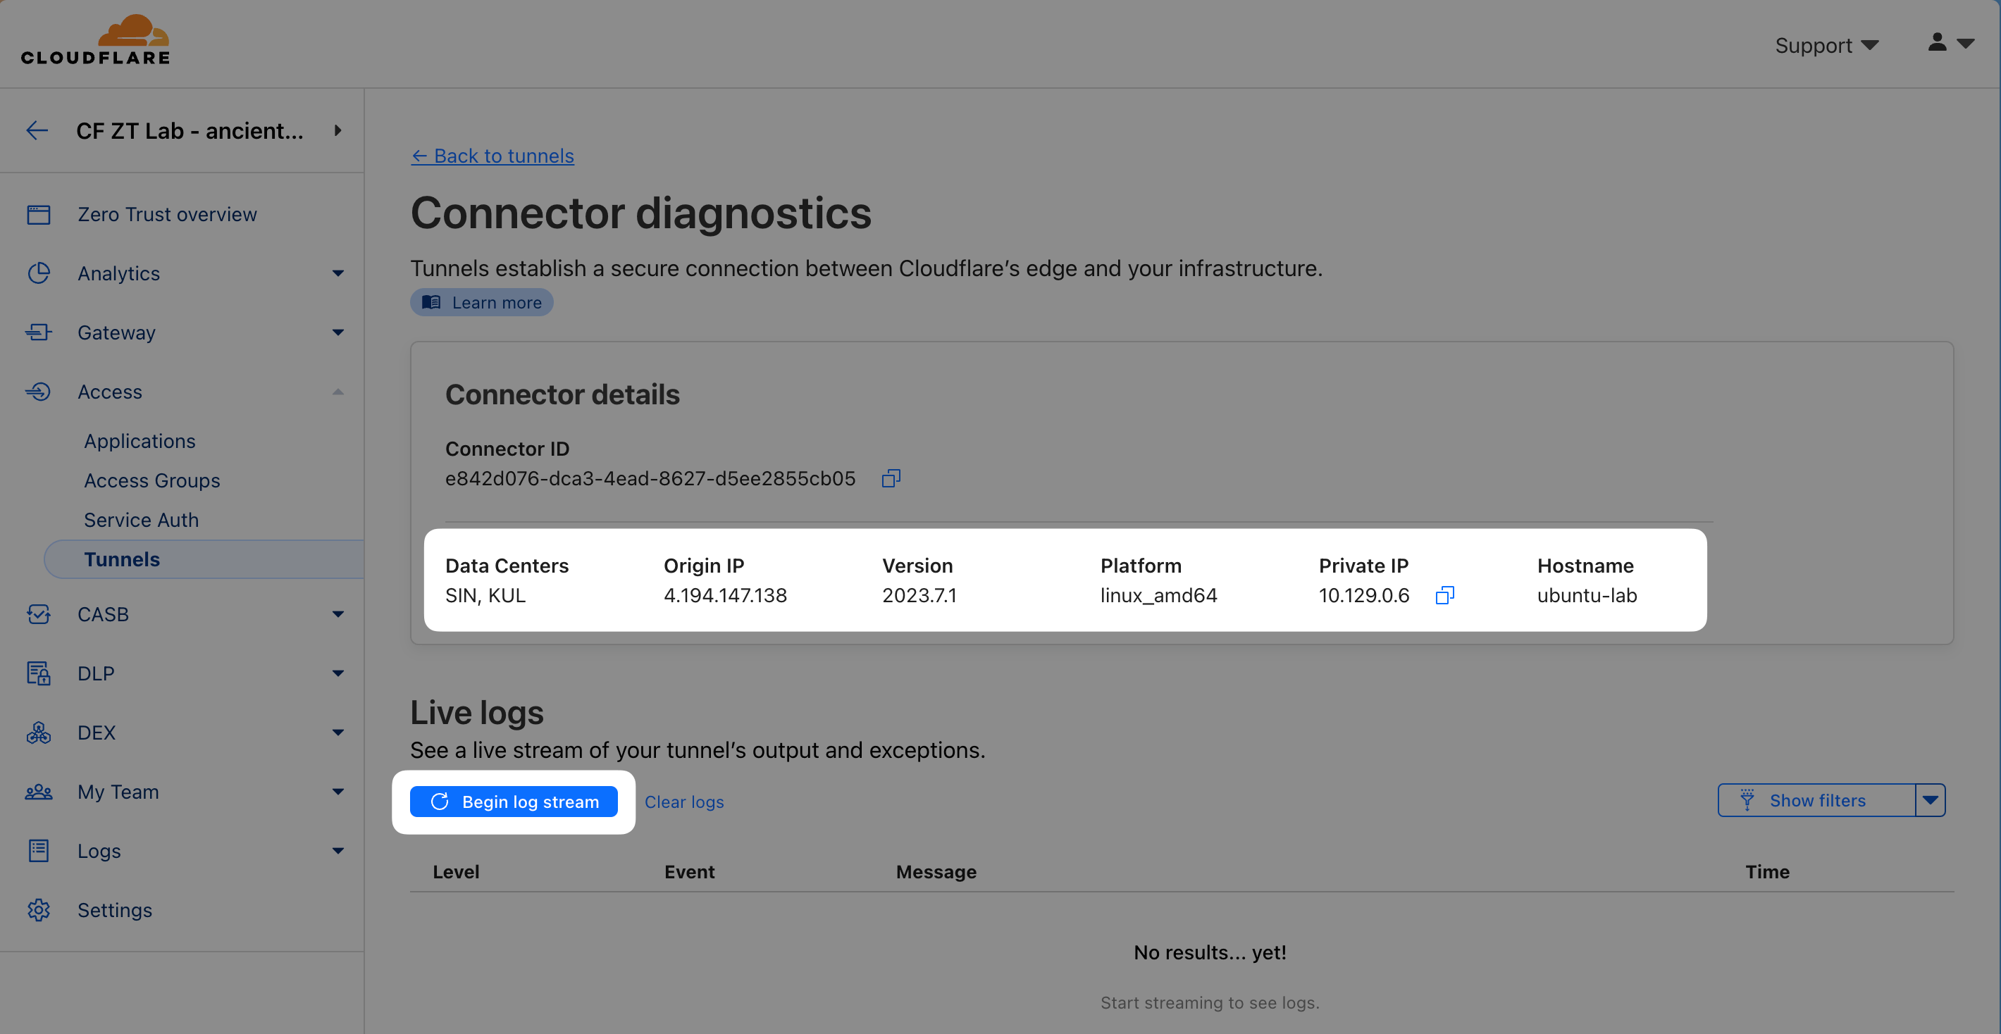Screen dimensions: 2001x1034
Task: Click Begin log stream button
Action: [x=513, y=801]
